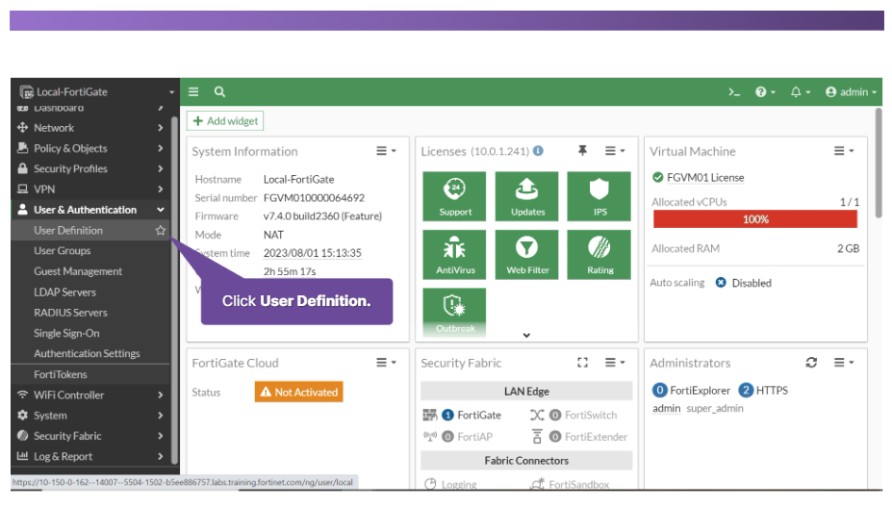
Task: Click the admin administrator name
Action: pyautogui.click(x=666, y=409)
